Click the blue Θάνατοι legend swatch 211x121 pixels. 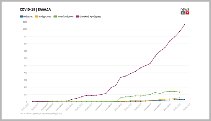(x=22, y=17)
